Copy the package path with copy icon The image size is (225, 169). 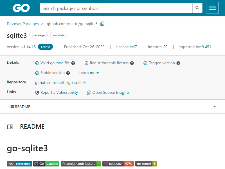click(102, 24)
